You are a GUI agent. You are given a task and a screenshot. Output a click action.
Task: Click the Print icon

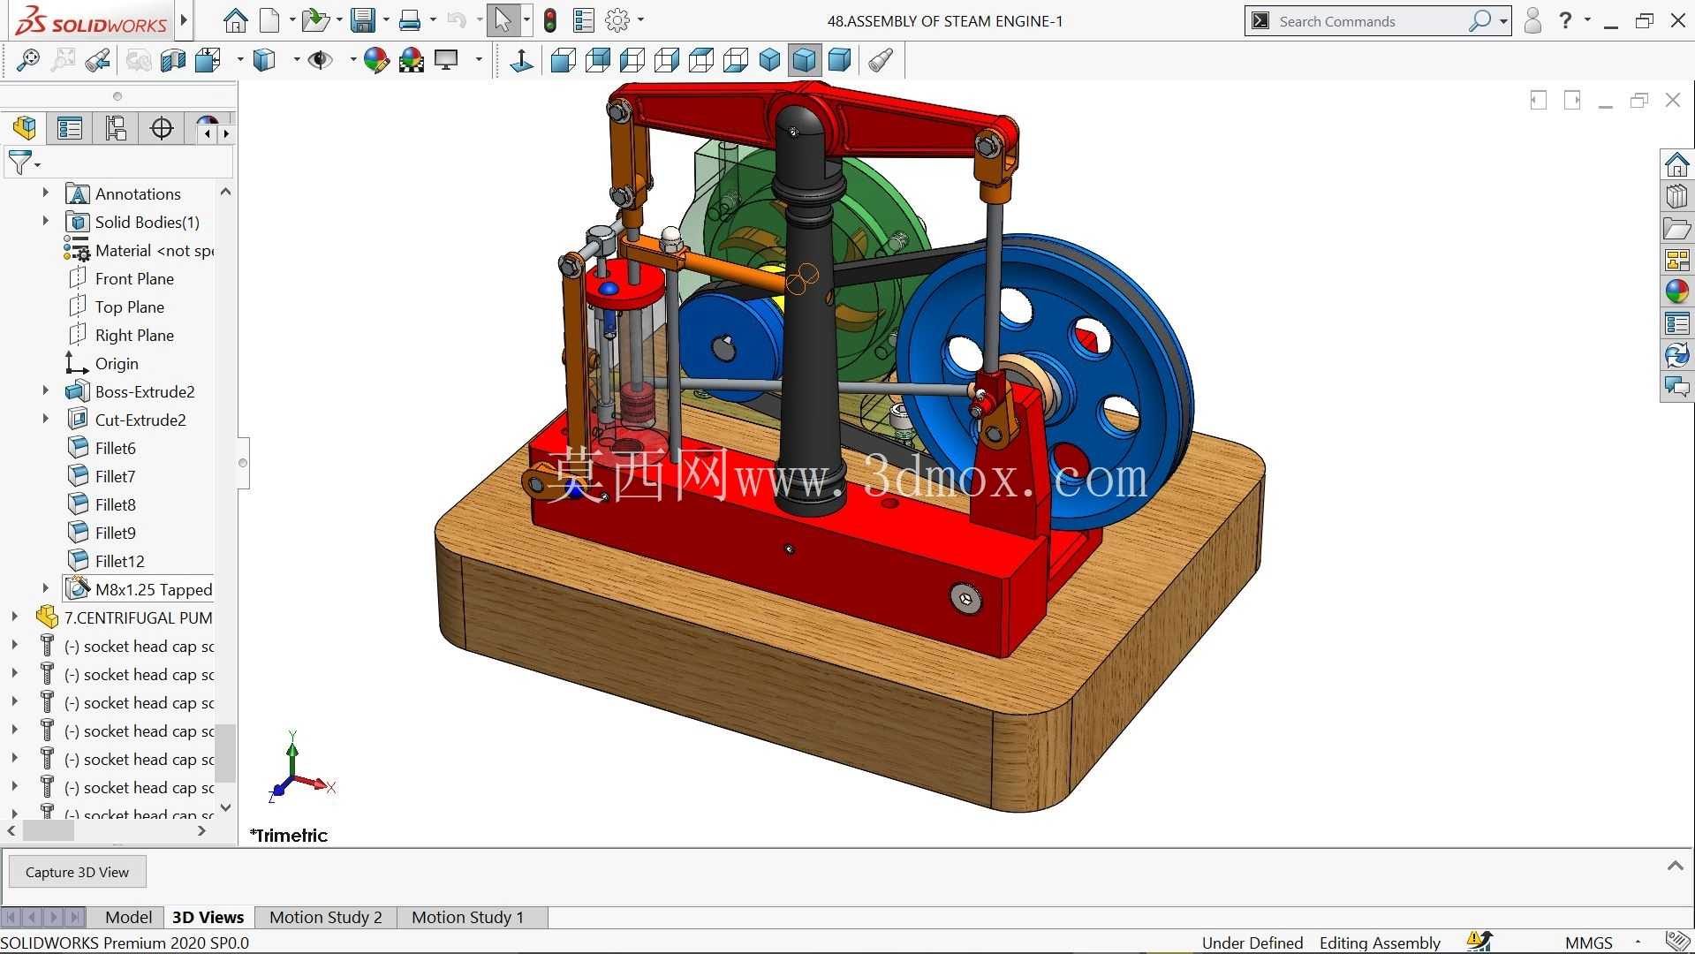[x=410, y=20]
